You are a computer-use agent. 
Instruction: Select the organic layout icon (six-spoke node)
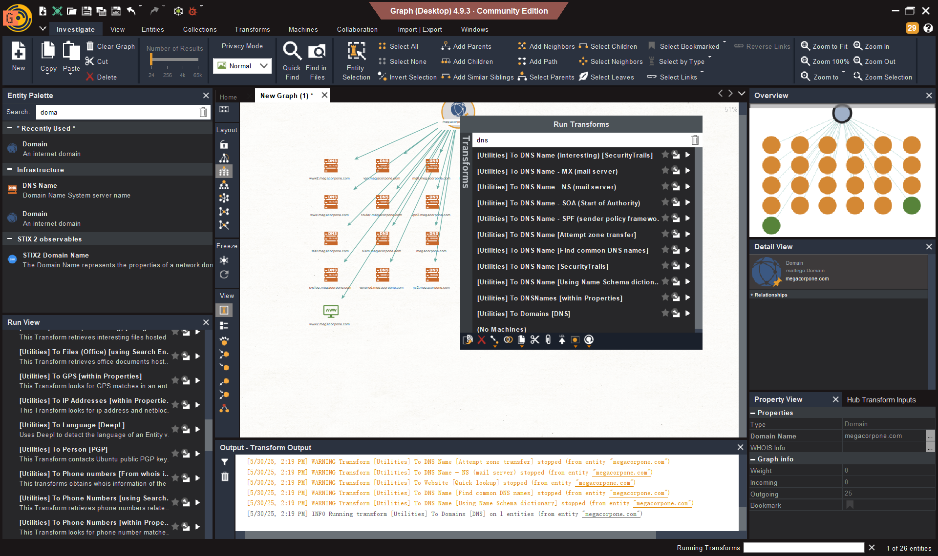click(x=224, y=198)
